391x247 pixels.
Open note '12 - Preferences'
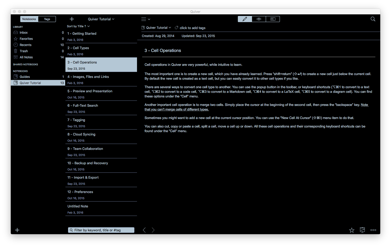pyautogui.click(x=101, y=194)
